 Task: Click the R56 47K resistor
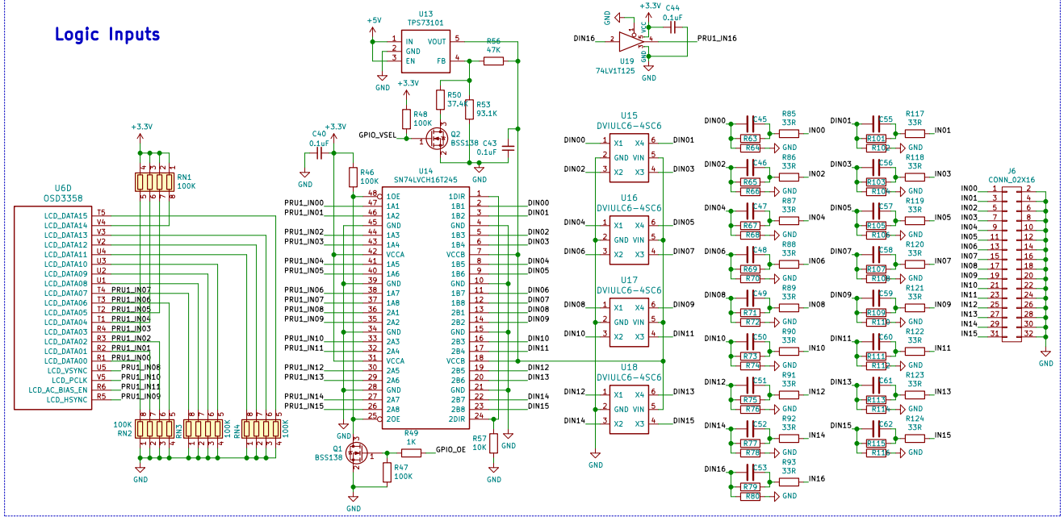point(492,59)
